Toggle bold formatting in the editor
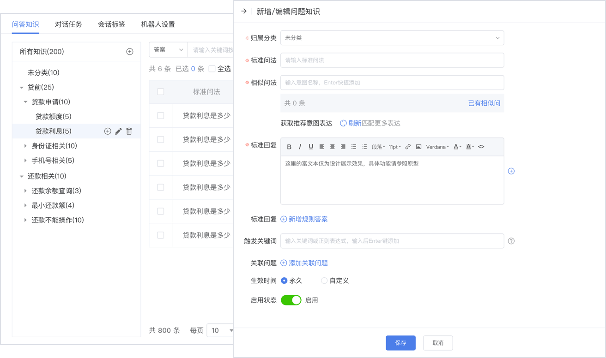606x358 pixels. [x=289, y=147]
